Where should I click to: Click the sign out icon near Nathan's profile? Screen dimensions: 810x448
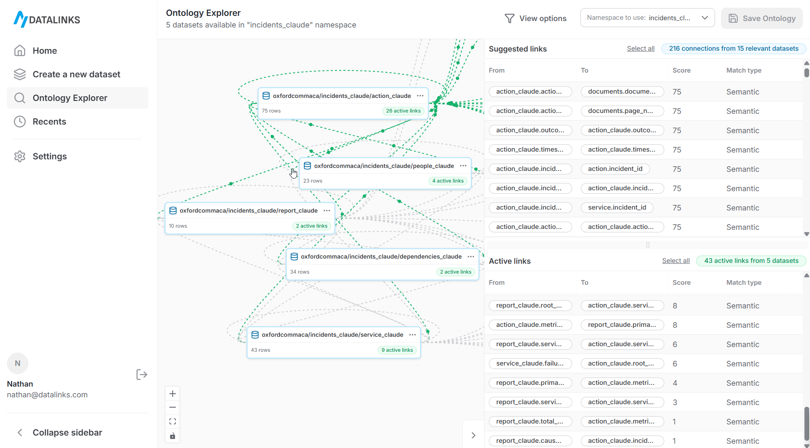coord(141,374)
